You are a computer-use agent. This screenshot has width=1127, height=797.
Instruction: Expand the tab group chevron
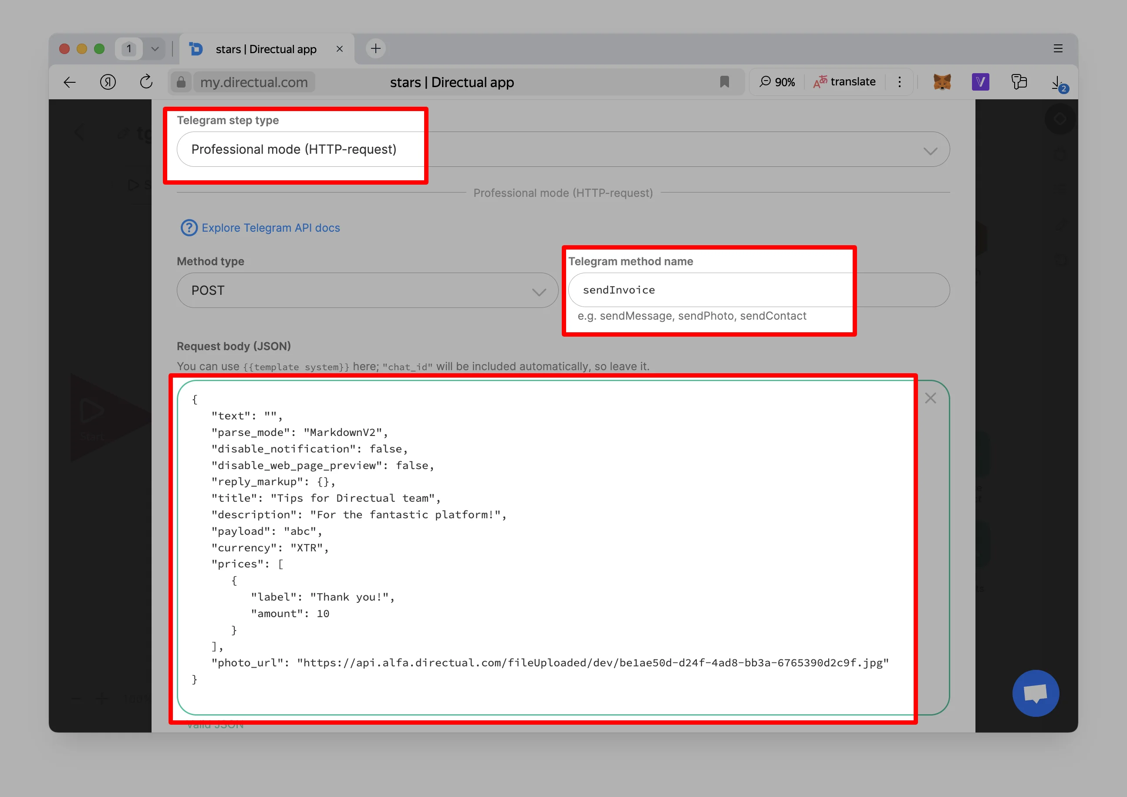coord(155,49)
